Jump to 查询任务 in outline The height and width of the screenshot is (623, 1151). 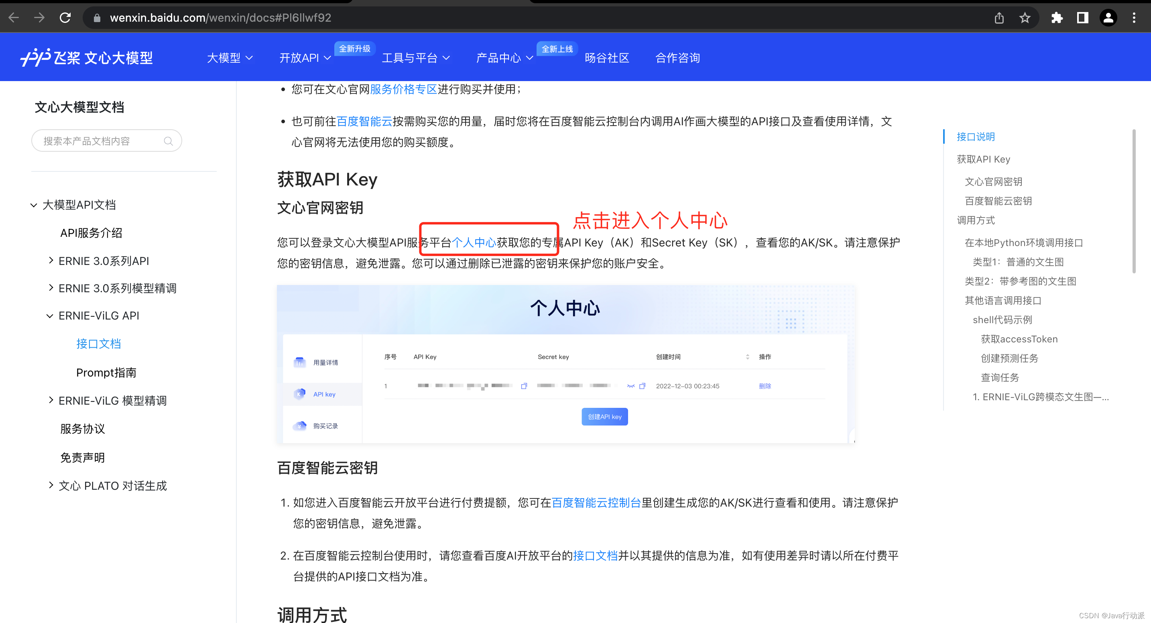(1000, 378)
